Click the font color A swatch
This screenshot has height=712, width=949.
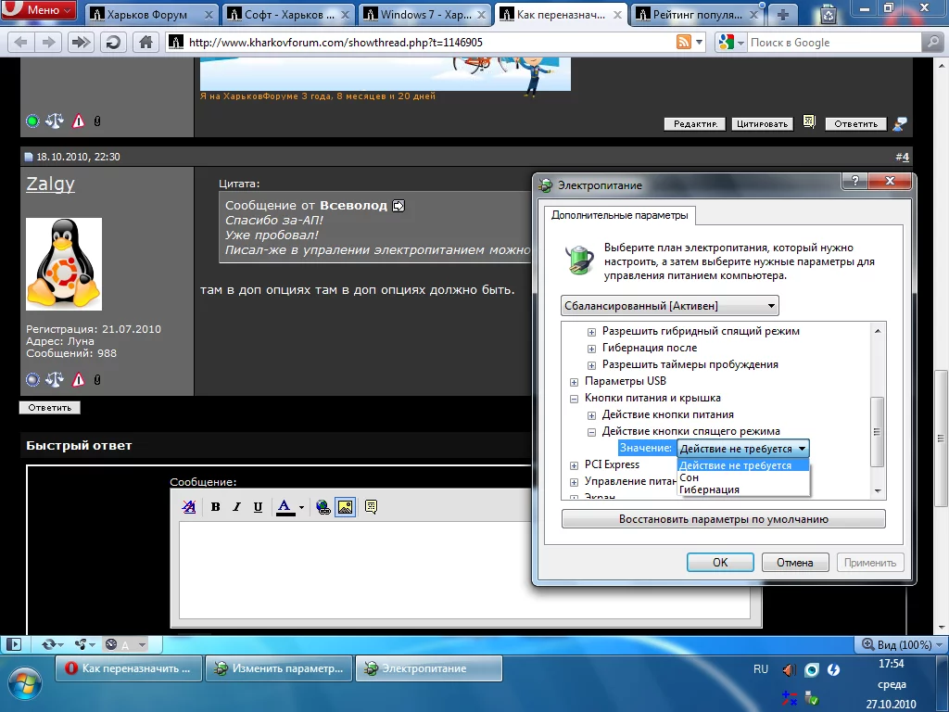click(285, 507)
